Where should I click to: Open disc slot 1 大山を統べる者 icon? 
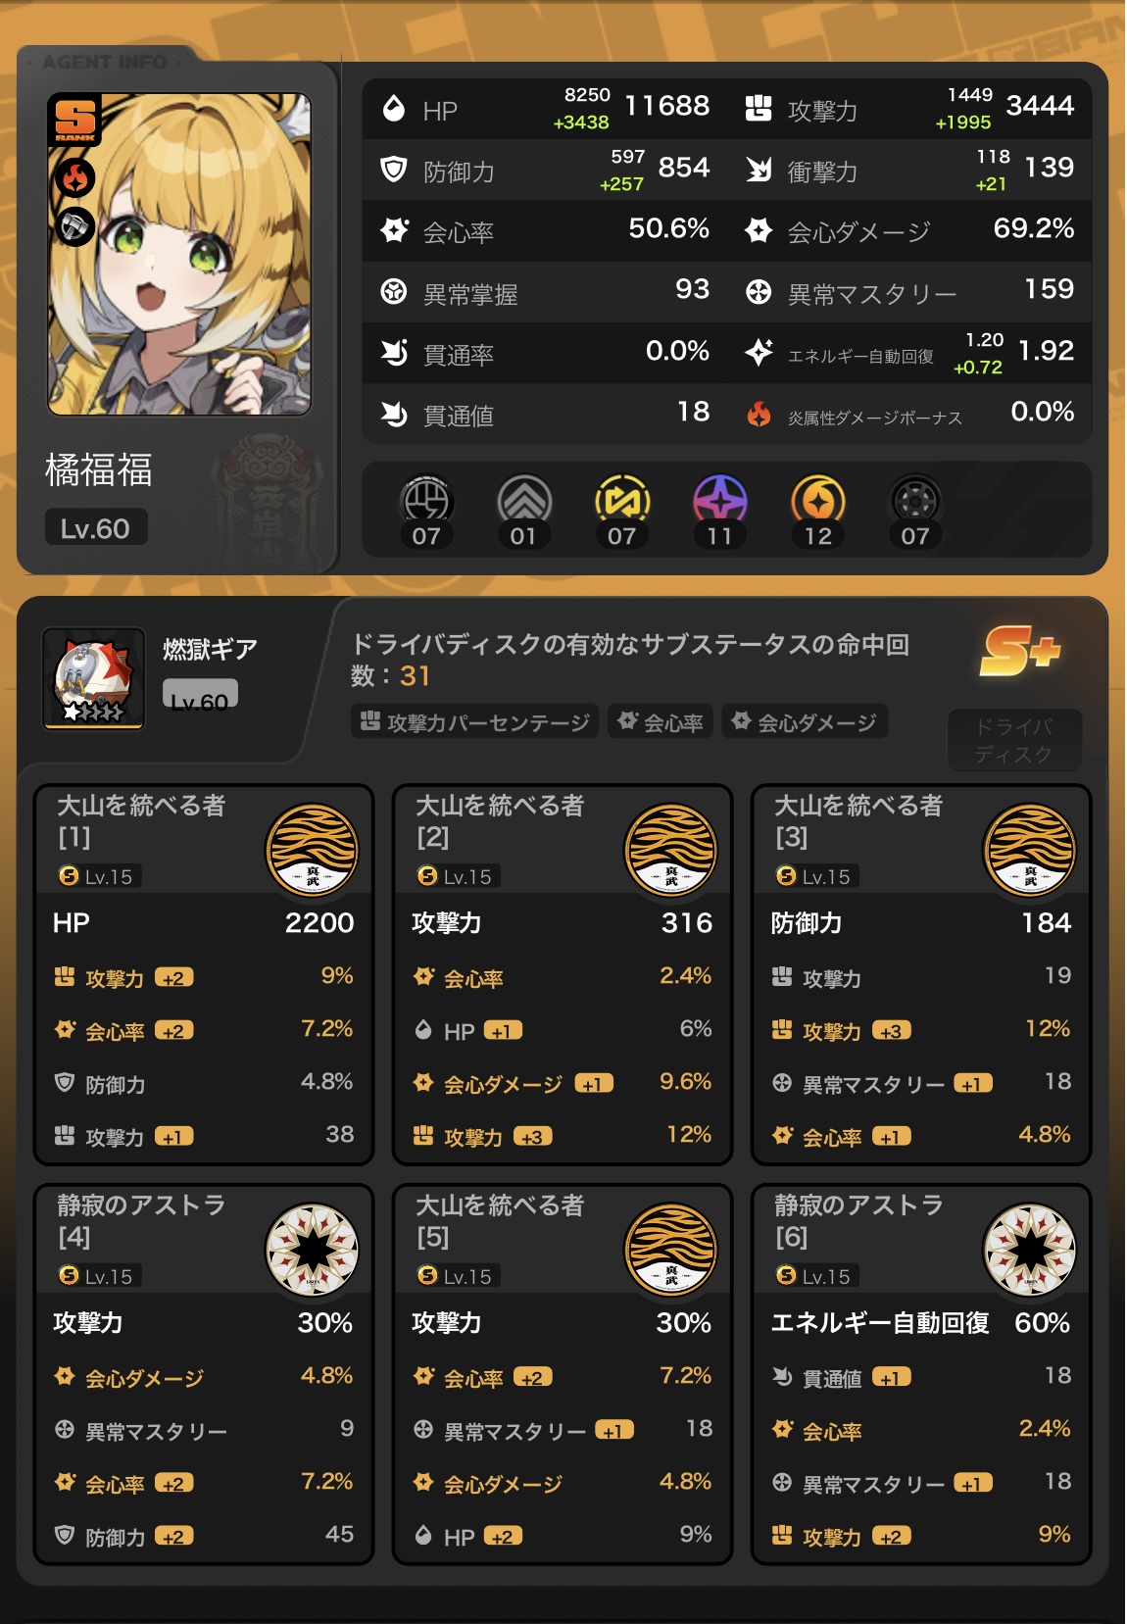313,850
